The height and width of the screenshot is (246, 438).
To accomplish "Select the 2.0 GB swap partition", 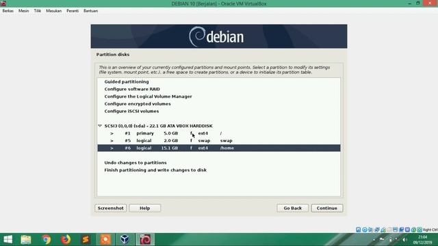I will tap(219, 141).
